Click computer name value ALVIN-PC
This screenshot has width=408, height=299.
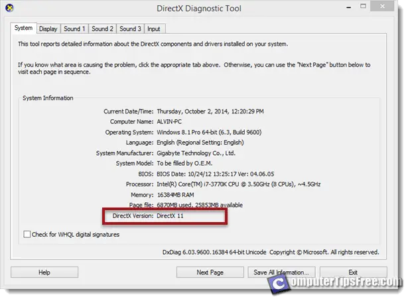click(169, 122)
